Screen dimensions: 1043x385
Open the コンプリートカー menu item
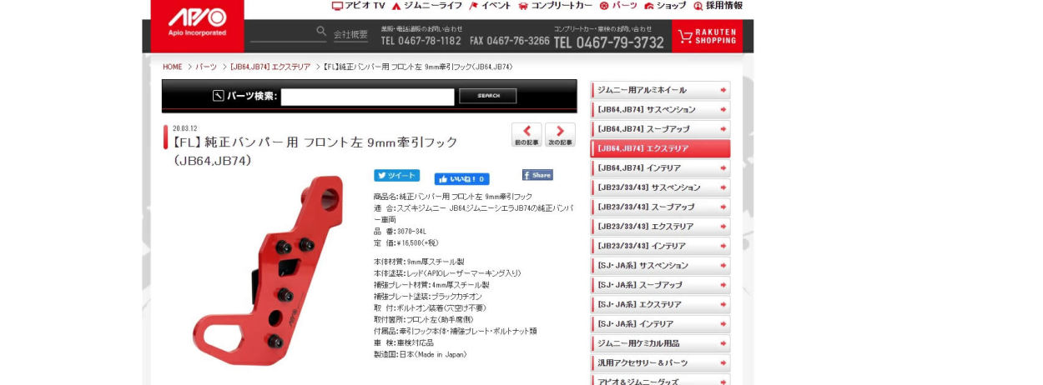tap(555, 6)
